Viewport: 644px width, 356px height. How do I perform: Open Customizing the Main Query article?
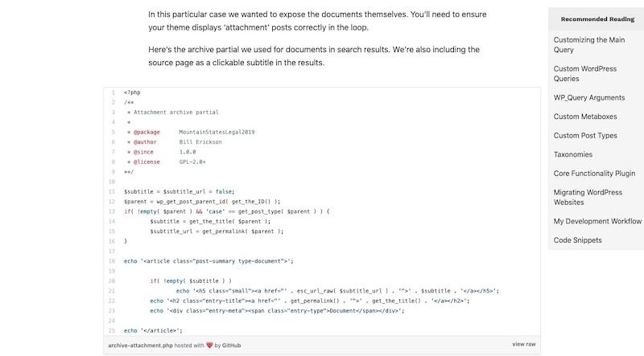[589, 45]
